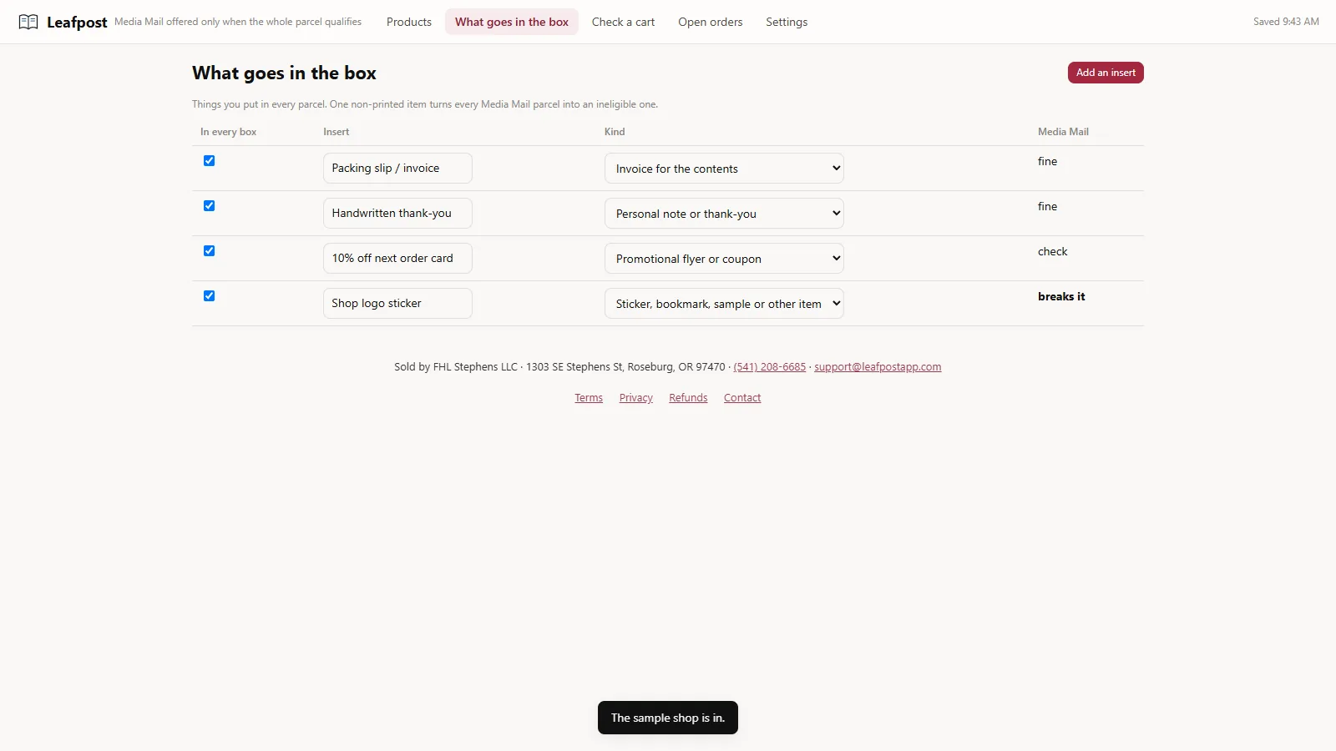
Task: Uncheck the Packing slip / invoice checkbox
Action: click(x=209, y=161)
